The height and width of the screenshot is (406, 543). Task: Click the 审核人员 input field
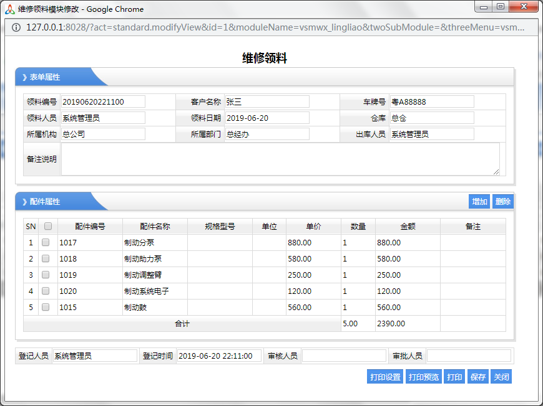(x=344, y=356)
